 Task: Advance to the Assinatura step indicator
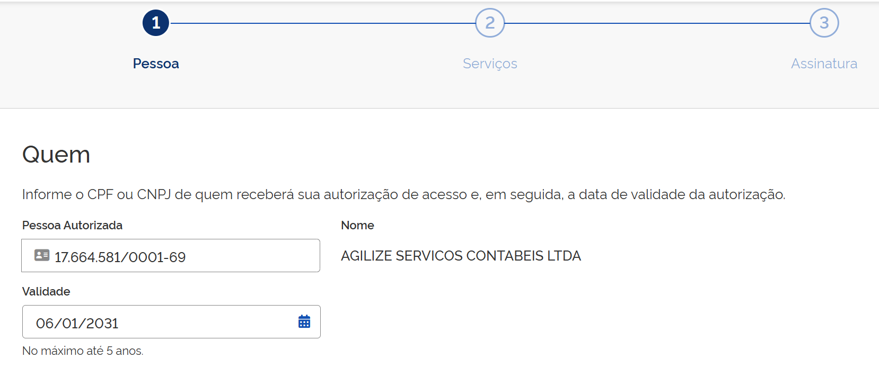click(823, 22)
